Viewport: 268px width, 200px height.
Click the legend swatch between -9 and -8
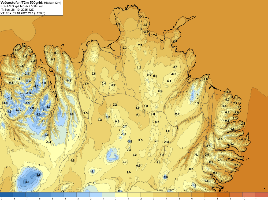(6, 195)
